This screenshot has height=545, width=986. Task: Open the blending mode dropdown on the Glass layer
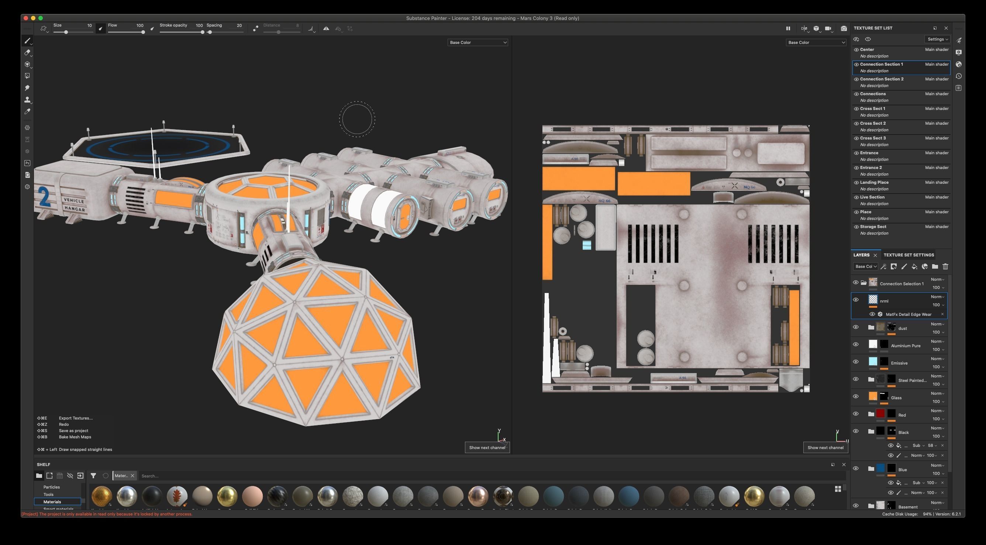click(x=937, y=393)
